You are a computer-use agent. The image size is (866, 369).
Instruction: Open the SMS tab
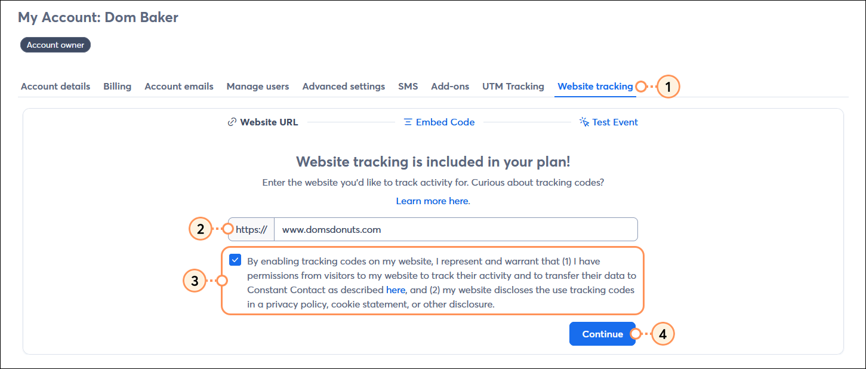(408, 86)
